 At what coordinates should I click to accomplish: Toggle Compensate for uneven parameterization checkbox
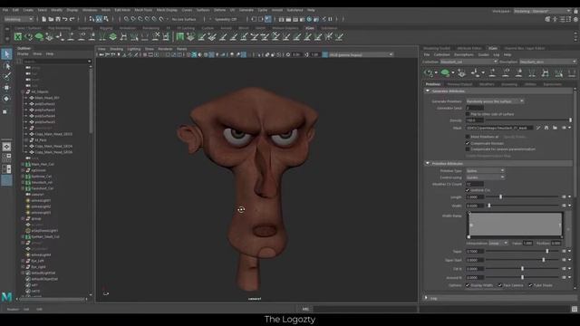coord(468,149)
